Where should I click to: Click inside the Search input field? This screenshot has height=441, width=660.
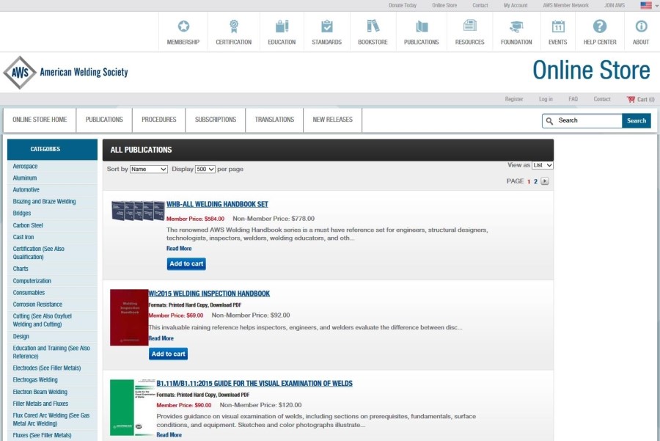tap(588, 120)
